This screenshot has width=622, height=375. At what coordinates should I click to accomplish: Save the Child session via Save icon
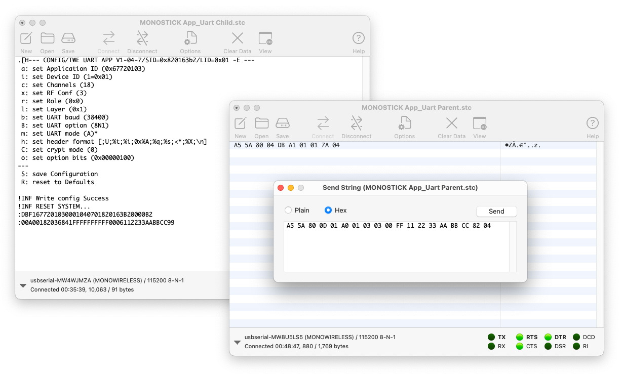click(68, 39)
